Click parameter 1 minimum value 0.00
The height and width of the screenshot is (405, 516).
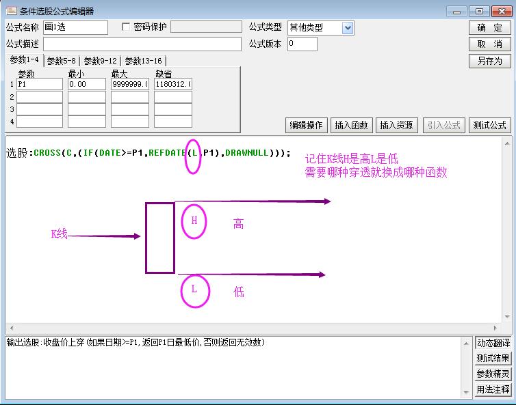coord(87,84)
